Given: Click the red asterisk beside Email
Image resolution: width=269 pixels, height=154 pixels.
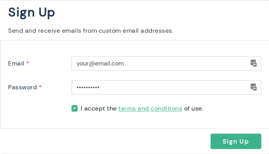Looking at the screenshot, I should (28, 64).
